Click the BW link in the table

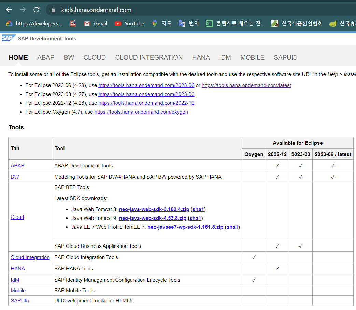[x=15, y=177]
